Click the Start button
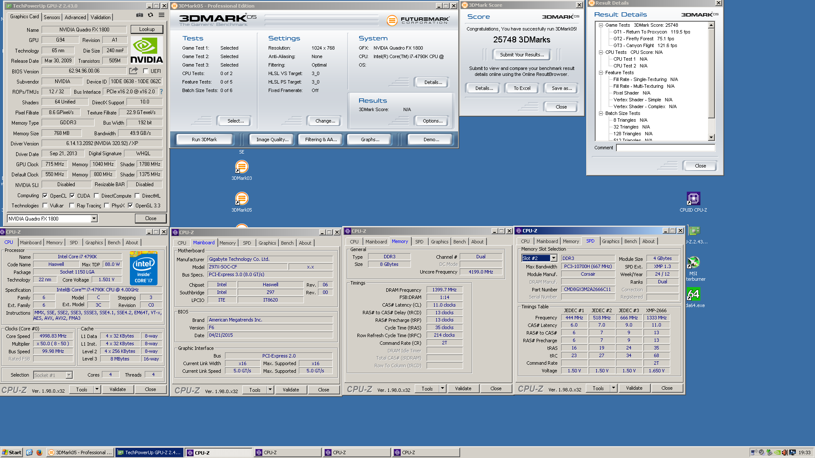The image size is (815, 458). point(12,452)
